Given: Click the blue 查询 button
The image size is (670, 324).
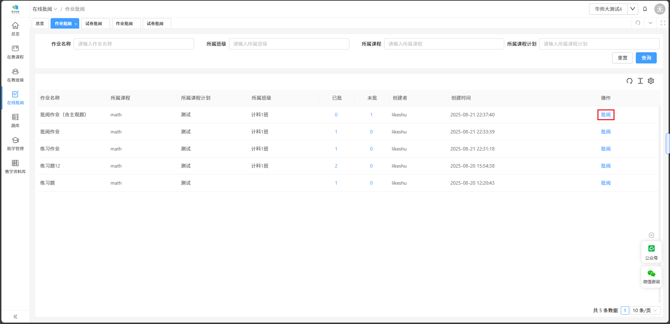Looking at the screenshot, I should tap(646, 58).
